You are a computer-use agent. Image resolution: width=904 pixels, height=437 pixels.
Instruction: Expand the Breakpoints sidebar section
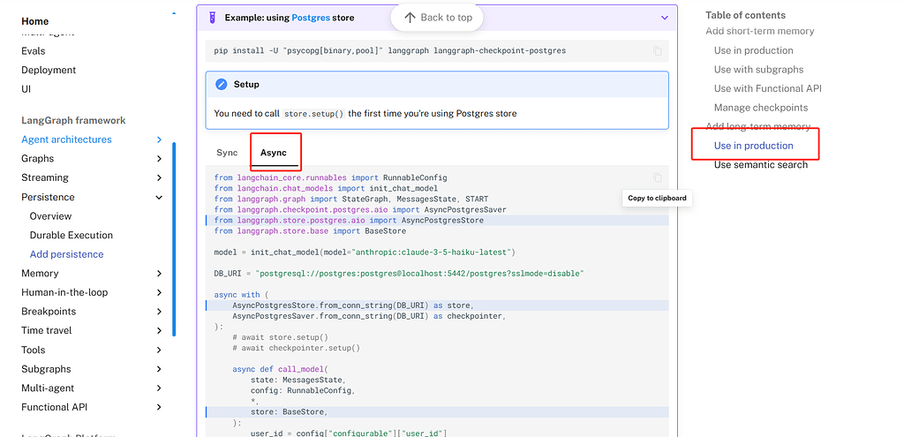point(159,312)
